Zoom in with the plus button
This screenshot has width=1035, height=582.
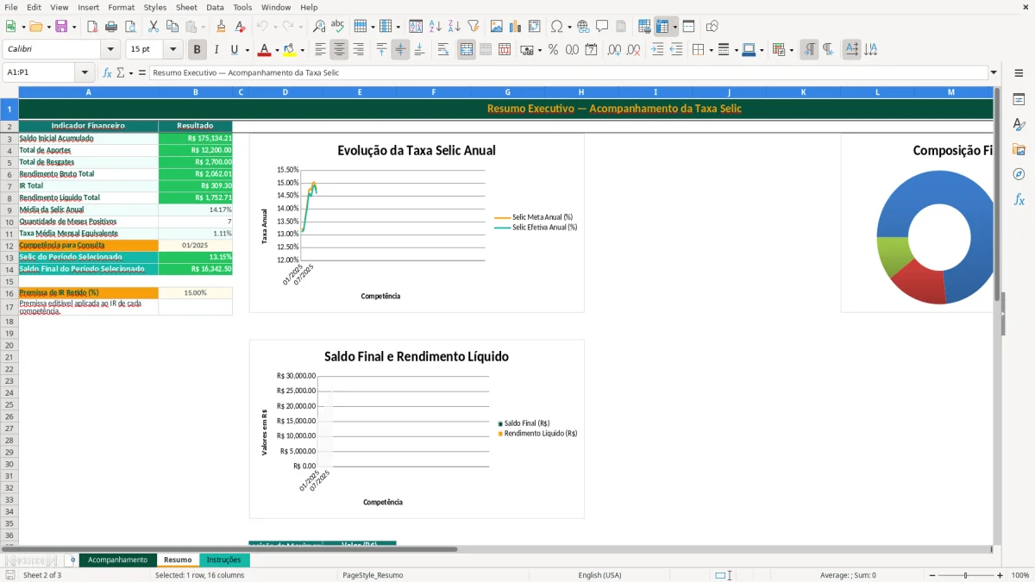[1000, 575]
